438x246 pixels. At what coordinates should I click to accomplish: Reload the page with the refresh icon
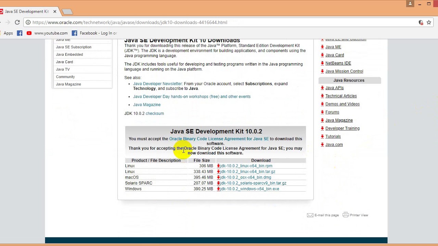(17, 22)
